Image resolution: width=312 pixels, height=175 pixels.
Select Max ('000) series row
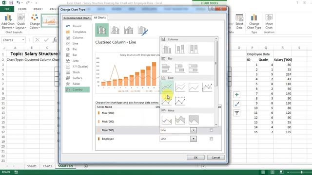pyautogui.click(x=127, y=113)
